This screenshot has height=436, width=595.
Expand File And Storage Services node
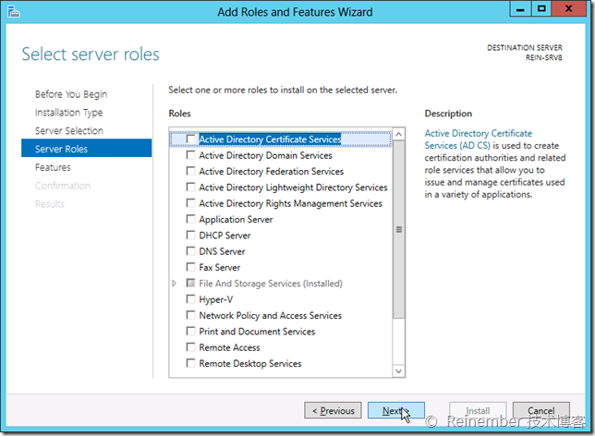pyautogui.click(x=175, y=284)
